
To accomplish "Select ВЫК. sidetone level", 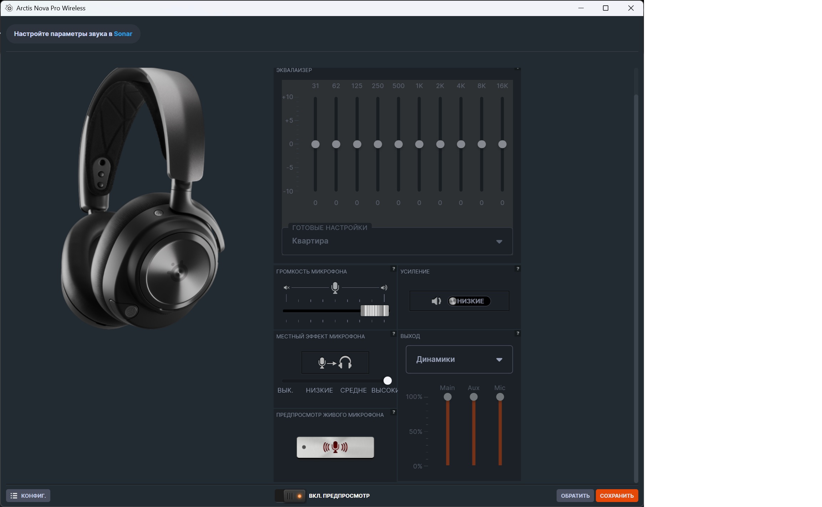I will click(285, 390).
